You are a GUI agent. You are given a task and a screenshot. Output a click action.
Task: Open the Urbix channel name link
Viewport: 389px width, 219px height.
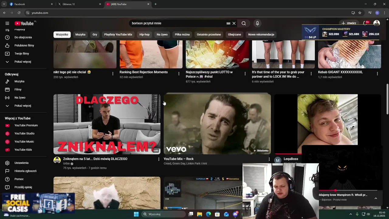(66, 164)
